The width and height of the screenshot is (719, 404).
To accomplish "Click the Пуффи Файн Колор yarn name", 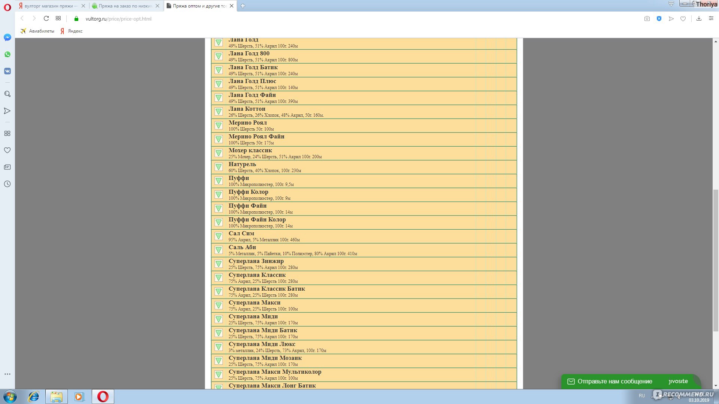I will (257, 220).
